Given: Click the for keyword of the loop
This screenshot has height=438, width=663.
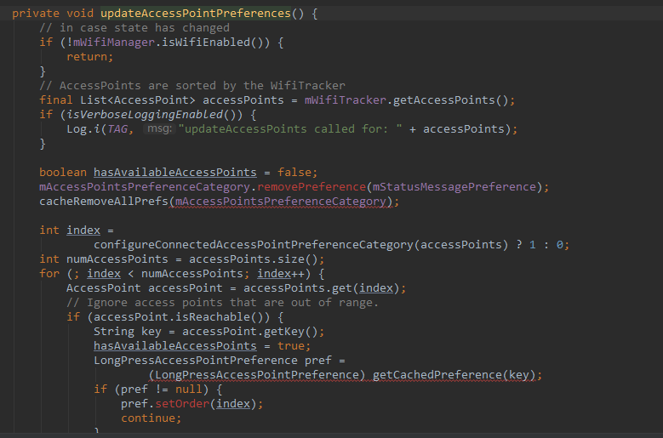Looking at the screenshot, I should click(49, 273).
